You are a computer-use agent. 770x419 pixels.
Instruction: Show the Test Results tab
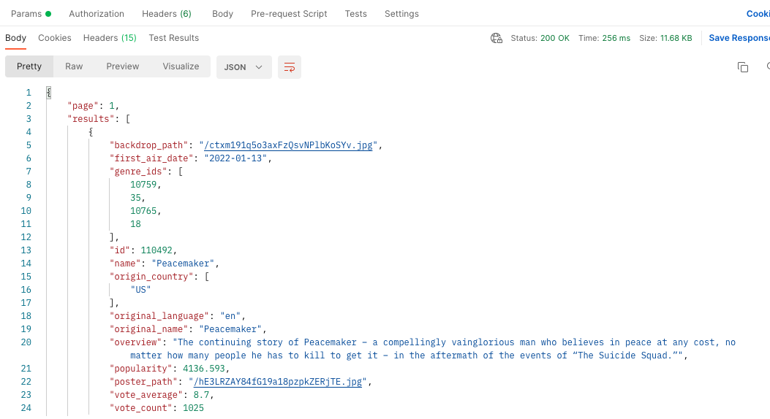174,38
